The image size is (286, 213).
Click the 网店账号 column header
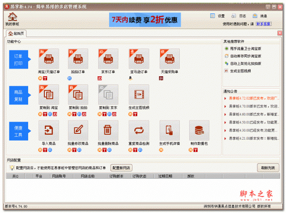pos(61,176)
